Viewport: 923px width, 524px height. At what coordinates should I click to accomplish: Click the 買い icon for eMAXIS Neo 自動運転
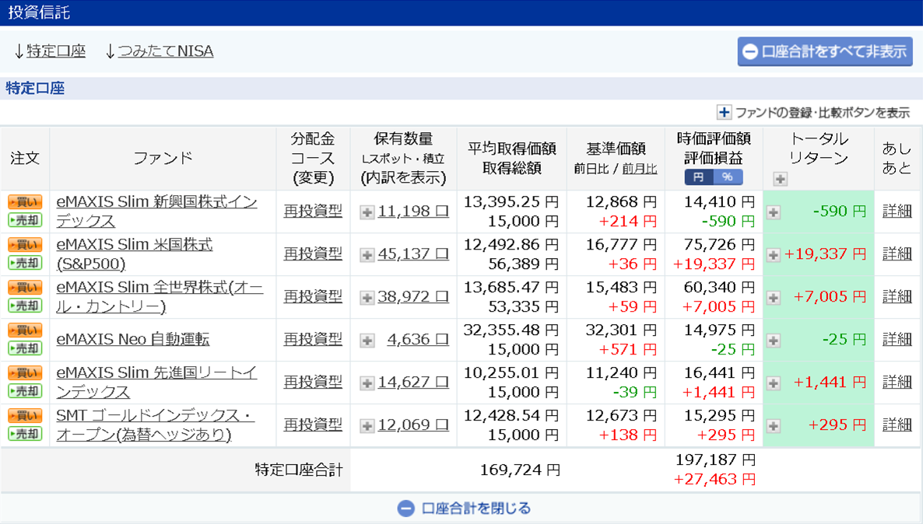[25, 330]
